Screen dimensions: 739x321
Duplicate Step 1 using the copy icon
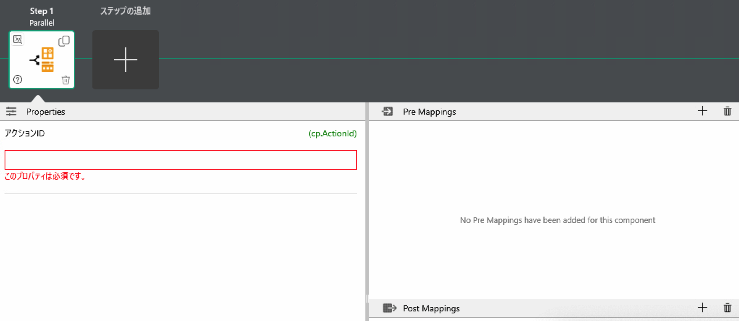[64, 41]
